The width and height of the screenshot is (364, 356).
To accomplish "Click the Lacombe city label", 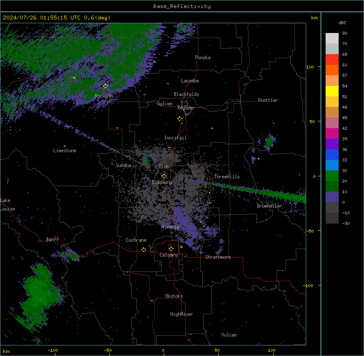I will pos(190,81).
